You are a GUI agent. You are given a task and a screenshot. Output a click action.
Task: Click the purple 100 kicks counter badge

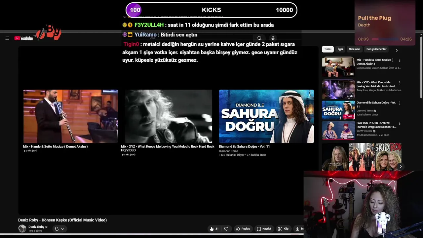(x=135, y=10)
